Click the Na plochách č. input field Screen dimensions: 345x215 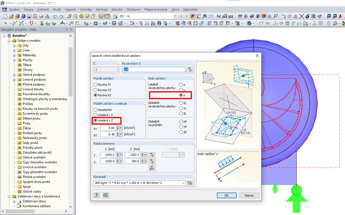click(154, 70)
